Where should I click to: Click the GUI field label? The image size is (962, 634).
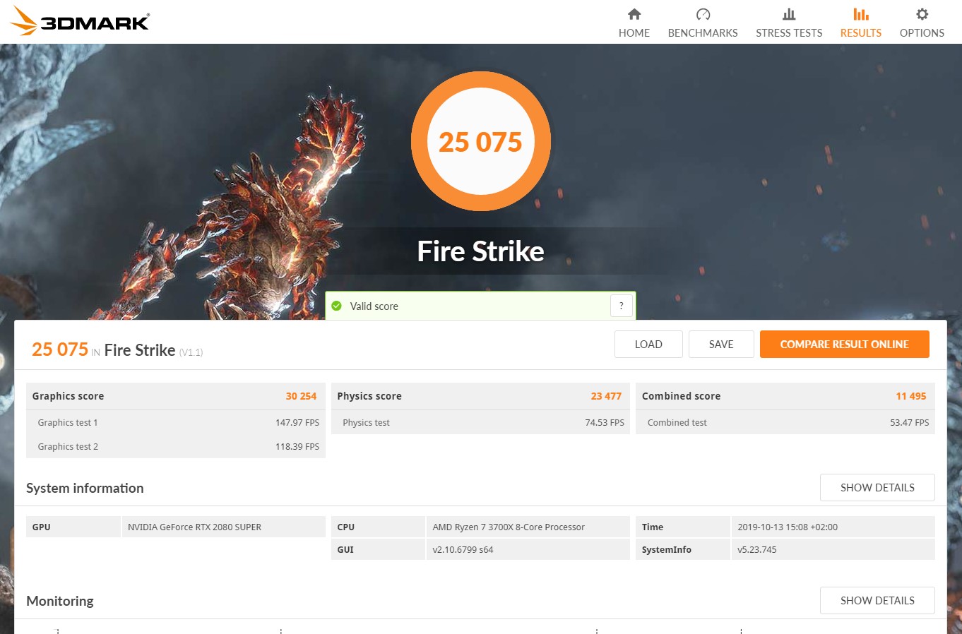tap(345, 550)
